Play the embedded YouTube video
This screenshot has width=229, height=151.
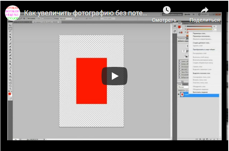click(x=114, y=76)
